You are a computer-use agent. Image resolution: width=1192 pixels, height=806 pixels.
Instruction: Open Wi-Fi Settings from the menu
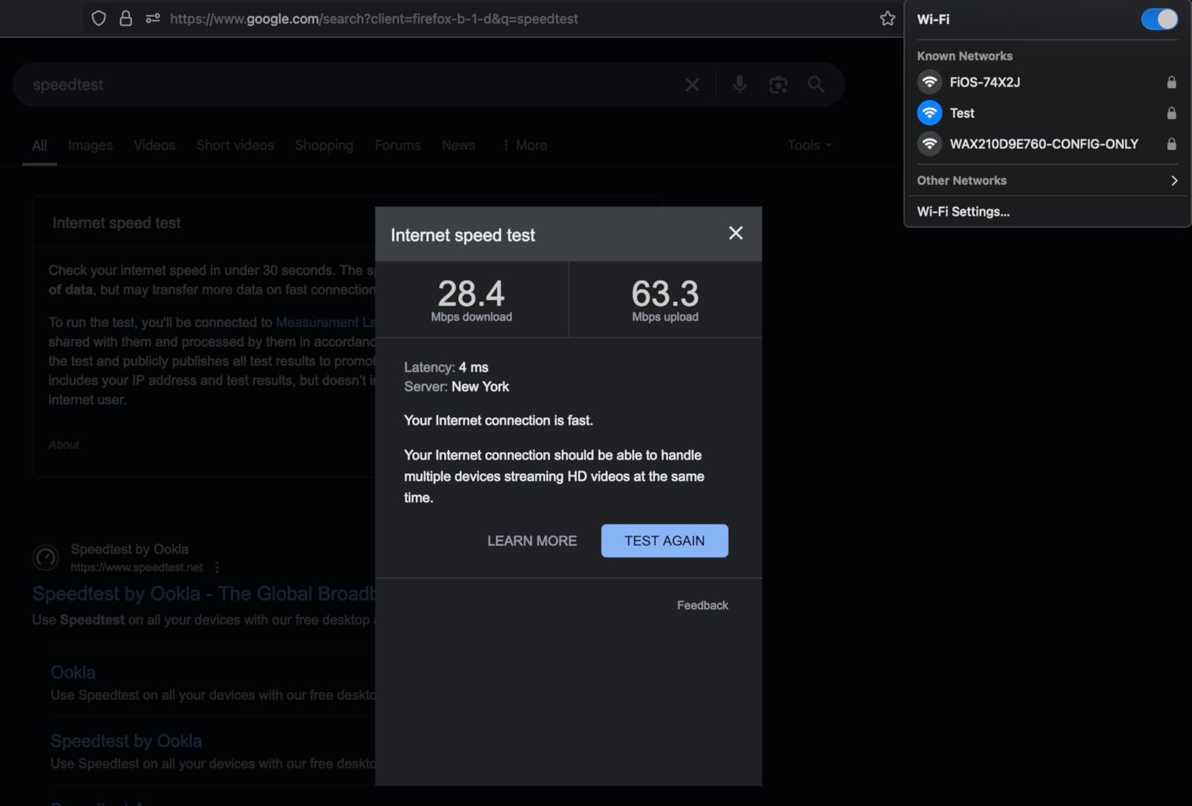coord(963,211)
